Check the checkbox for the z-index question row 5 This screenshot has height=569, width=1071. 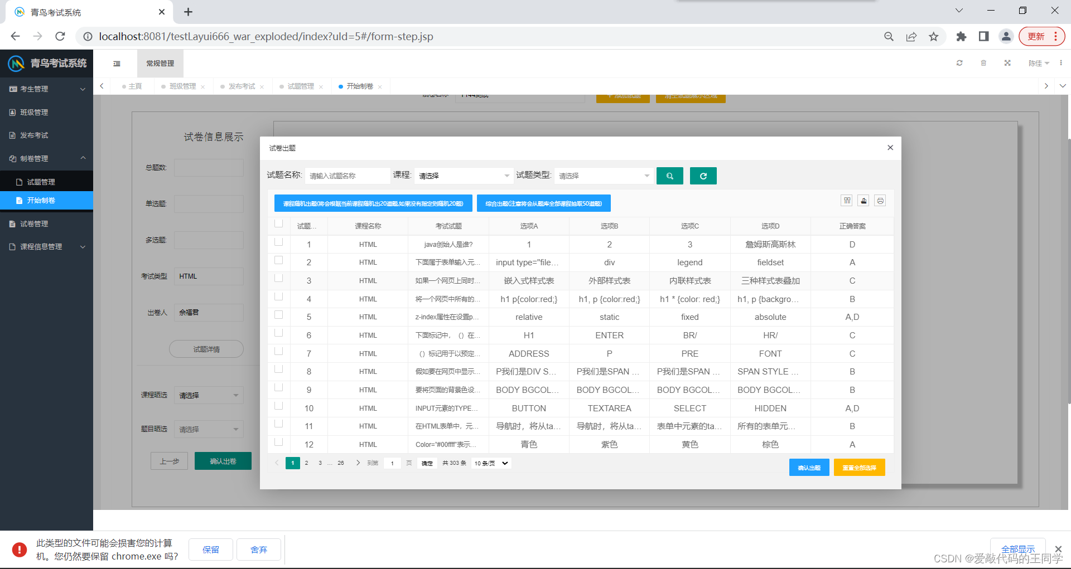tap(278, 314)
